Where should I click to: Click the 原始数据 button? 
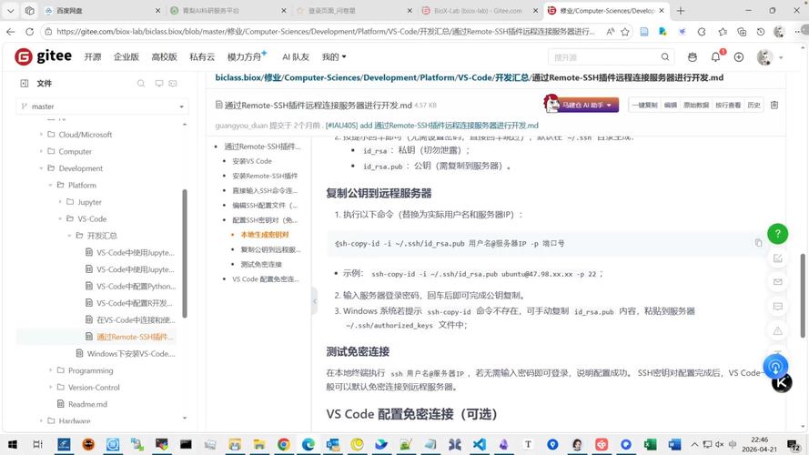click(696, 105)
